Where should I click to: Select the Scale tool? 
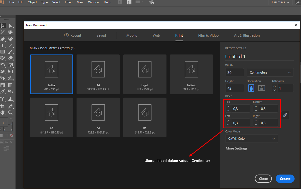pyautogui.click(x=10, y=65)
